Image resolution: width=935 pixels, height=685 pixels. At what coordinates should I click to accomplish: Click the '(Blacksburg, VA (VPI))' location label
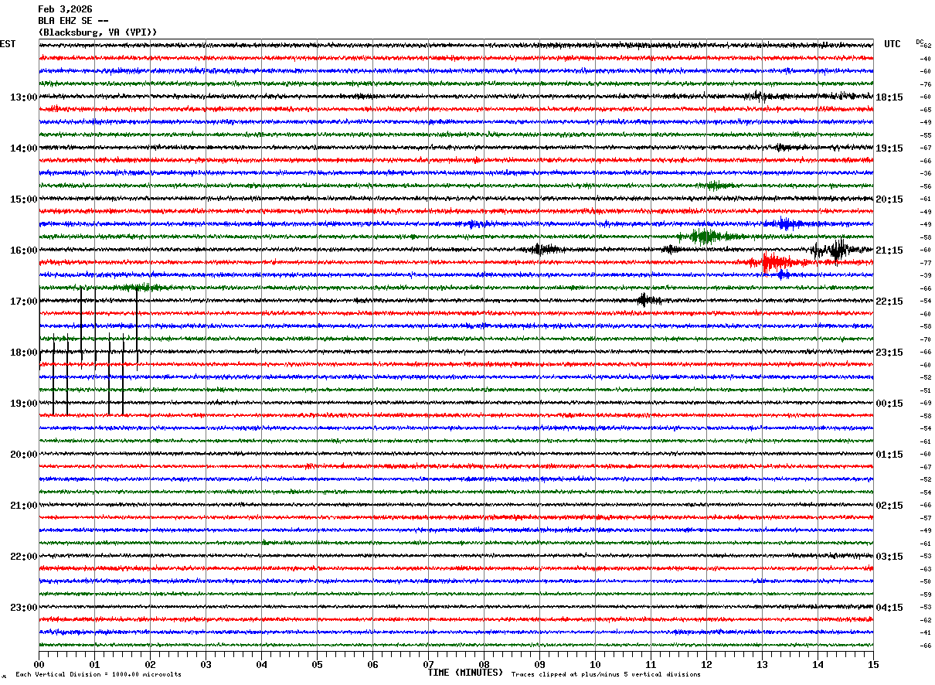[97, 32]
